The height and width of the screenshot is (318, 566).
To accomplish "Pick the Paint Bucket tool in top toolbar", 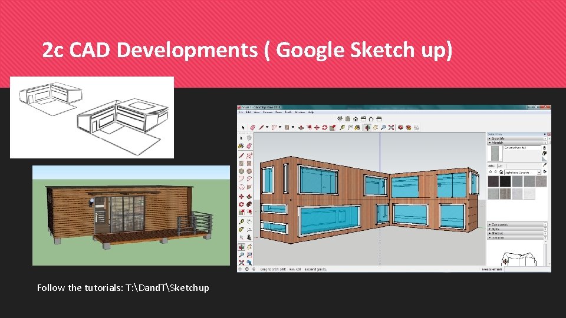I will (x=357, y=128).
